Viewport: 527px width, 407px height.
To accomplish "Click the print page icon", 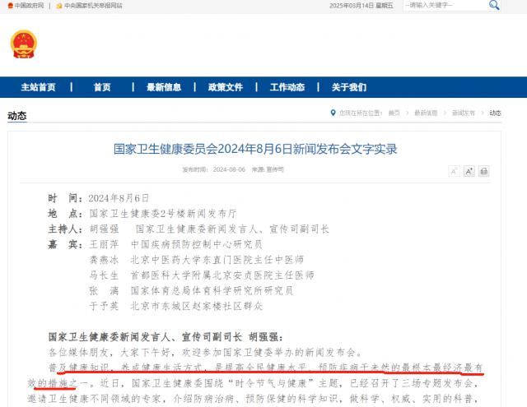I will tap(483, 171).
